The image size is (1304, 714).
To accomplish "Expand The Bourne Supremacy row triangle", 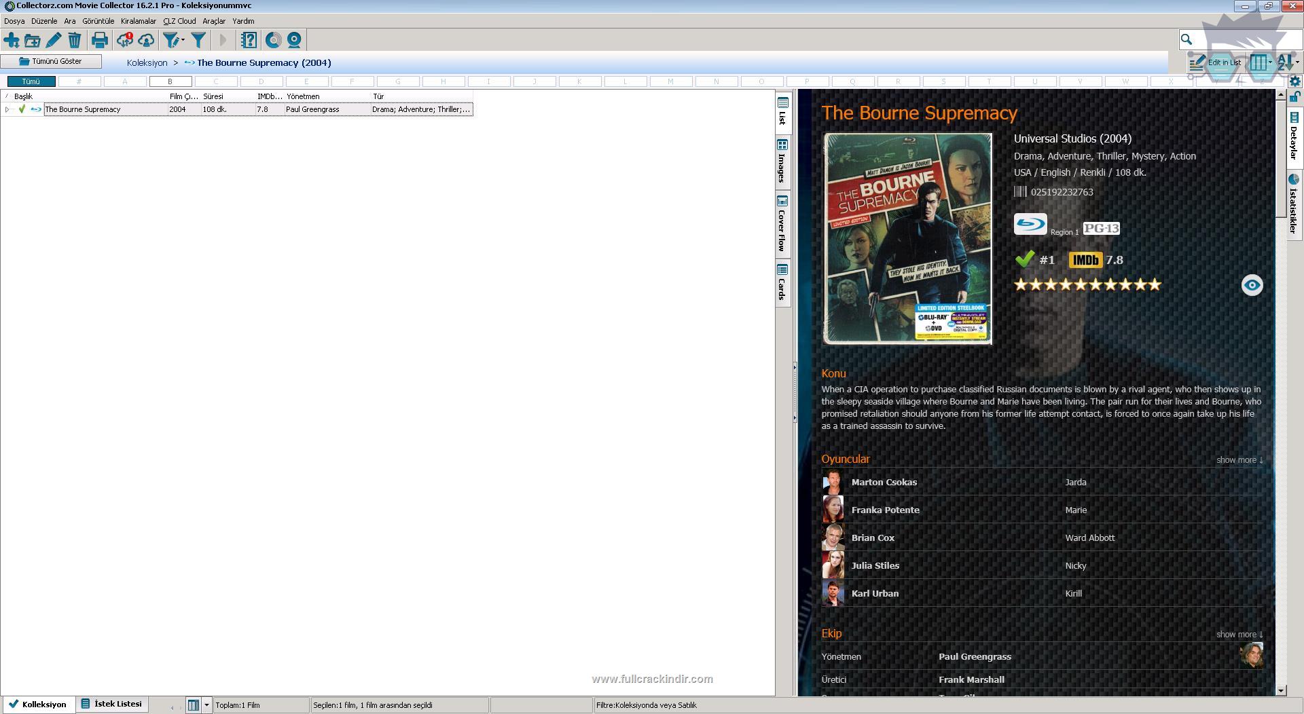I will coord(7,109).
